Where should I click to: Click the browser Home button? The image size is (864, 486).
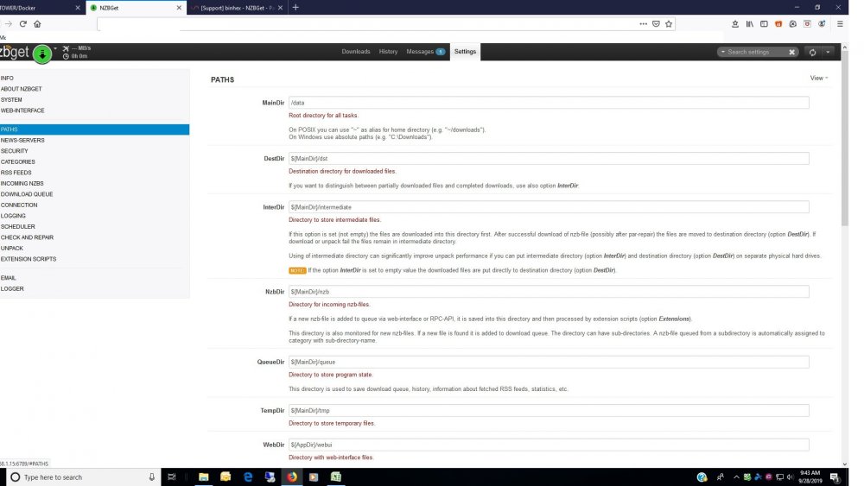coord(37,23)
